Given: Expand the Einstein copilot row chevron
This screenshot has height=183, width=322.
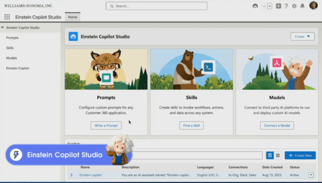Looking at the screenshot, I should pyautogui.click(x=71, y=175).
